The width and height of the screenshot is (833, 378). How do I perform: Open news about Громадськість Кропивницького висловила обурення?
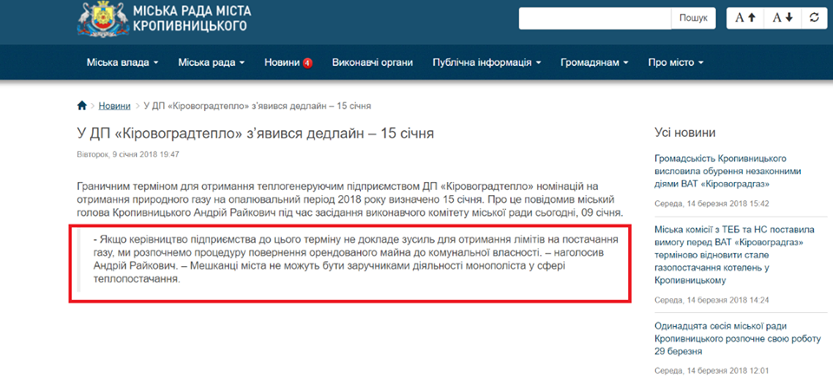pos(728,172)
